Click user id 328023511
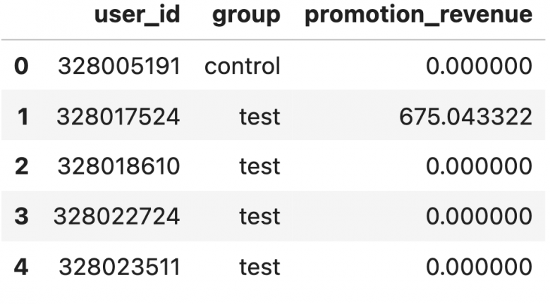This screenshot has height=304, width=550. [119, 267]
